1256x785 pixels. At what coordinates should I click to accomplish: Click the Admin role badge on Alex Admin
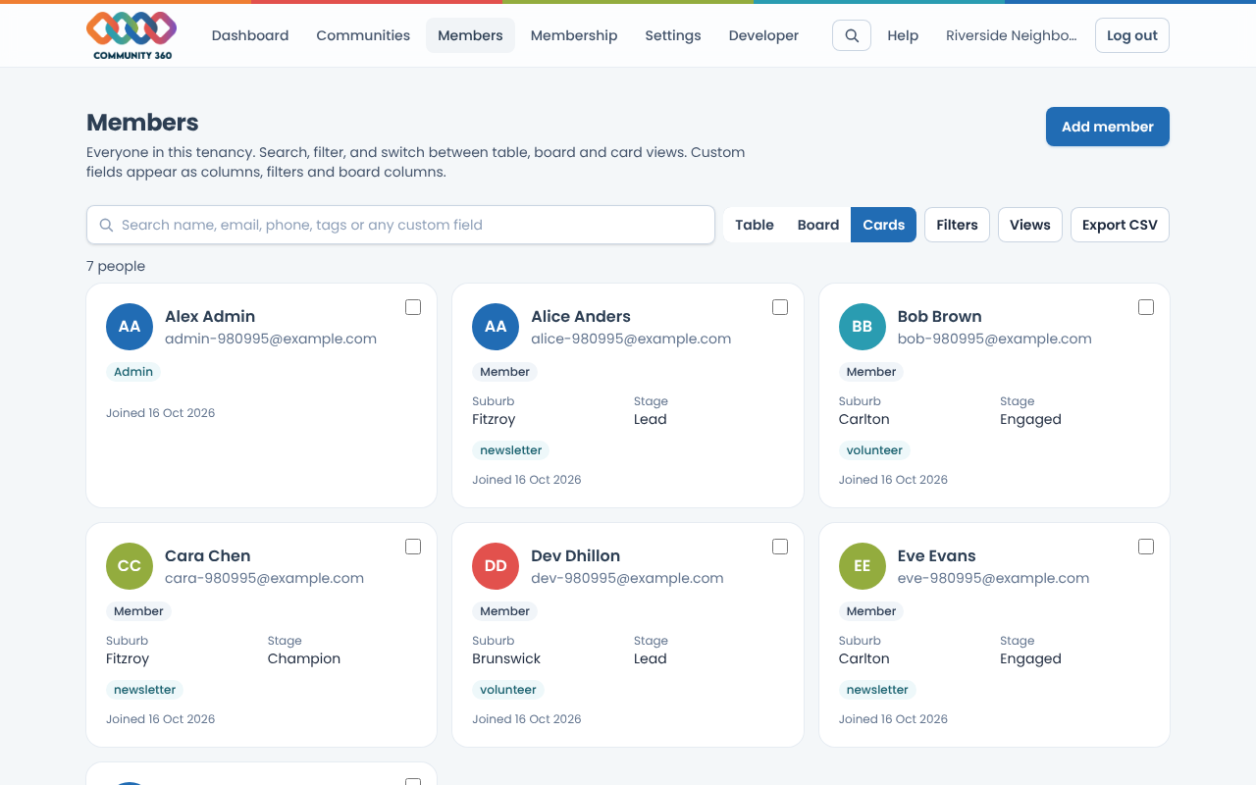[x=133, y=372]
